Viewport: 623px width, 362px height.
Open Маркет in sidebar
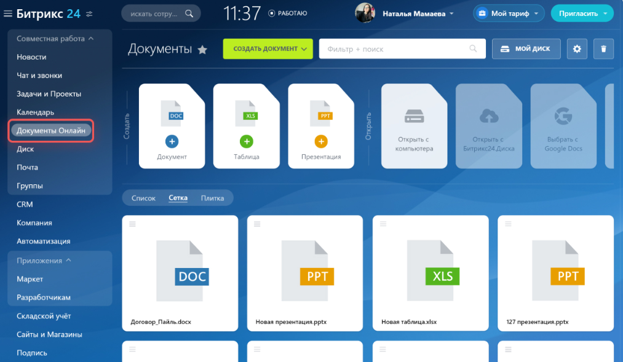coord(30,279)
